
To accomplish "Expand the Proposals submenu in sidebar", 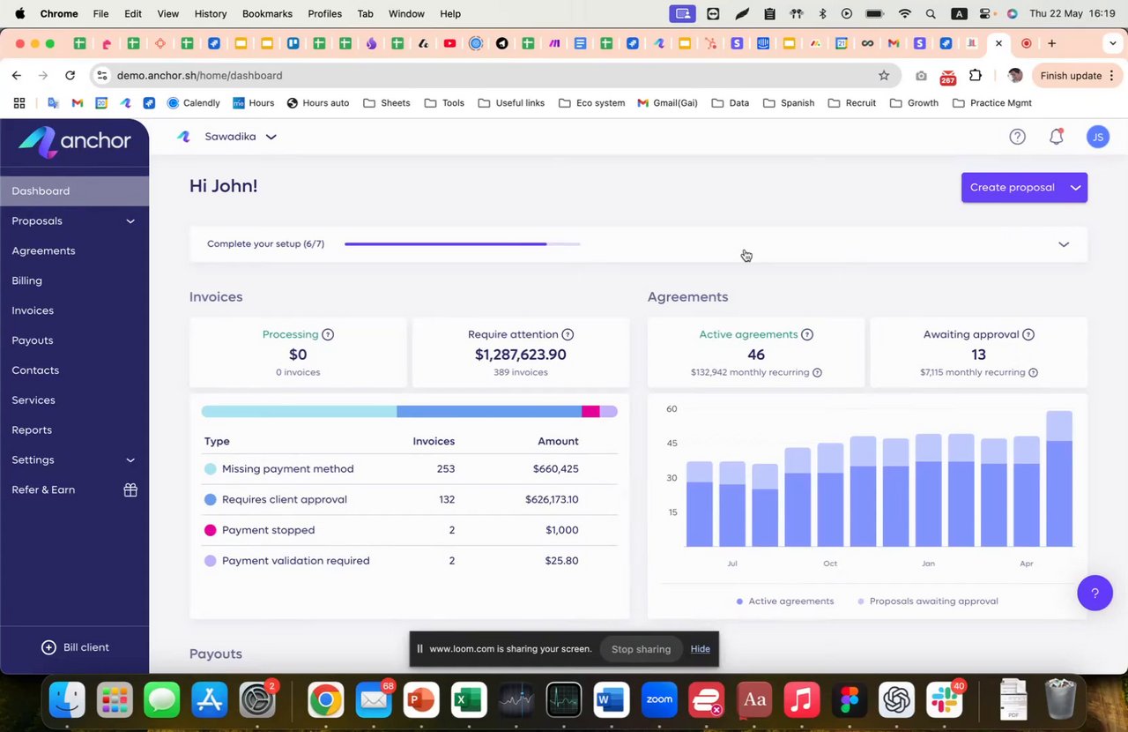I will 130,221.
